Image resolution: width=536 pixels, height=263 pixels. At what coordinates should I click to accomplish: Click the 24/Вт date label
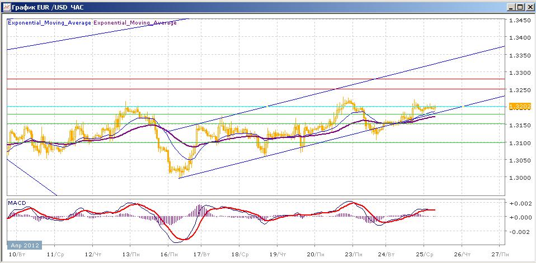click(386, 255)
